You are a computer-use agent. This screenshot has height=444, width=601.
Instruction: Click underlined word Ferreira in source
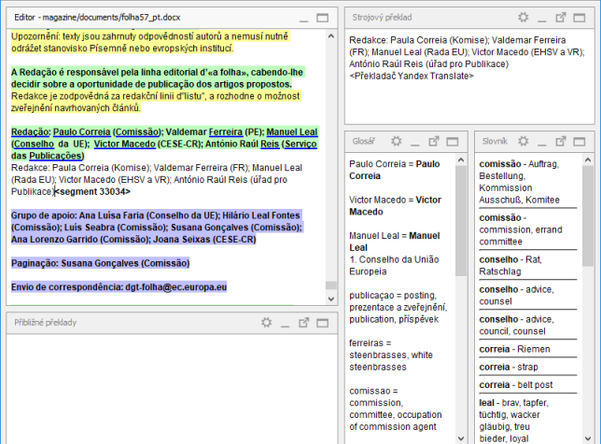tap(226, 132)
